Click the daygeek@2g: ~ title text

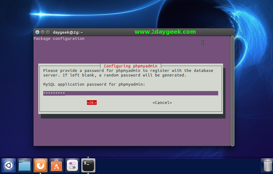(68, 32)
